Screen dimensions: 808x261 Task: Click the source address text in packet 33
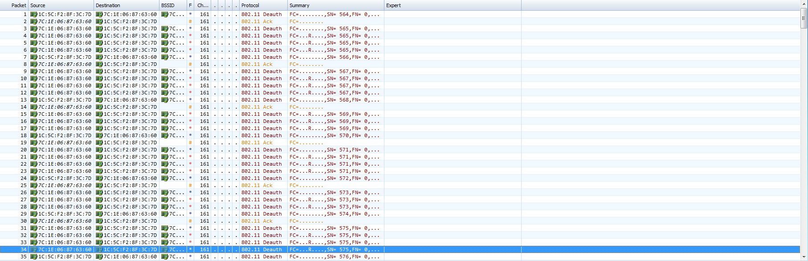click(x=65, y=242)
